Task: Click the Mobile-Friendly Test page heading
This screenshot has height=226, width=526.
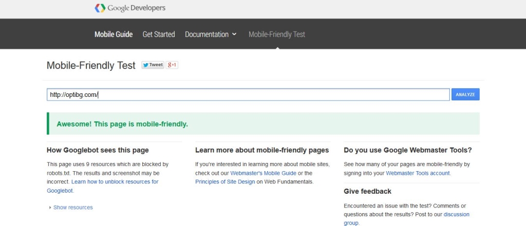Action: click(x=91, y=65)
